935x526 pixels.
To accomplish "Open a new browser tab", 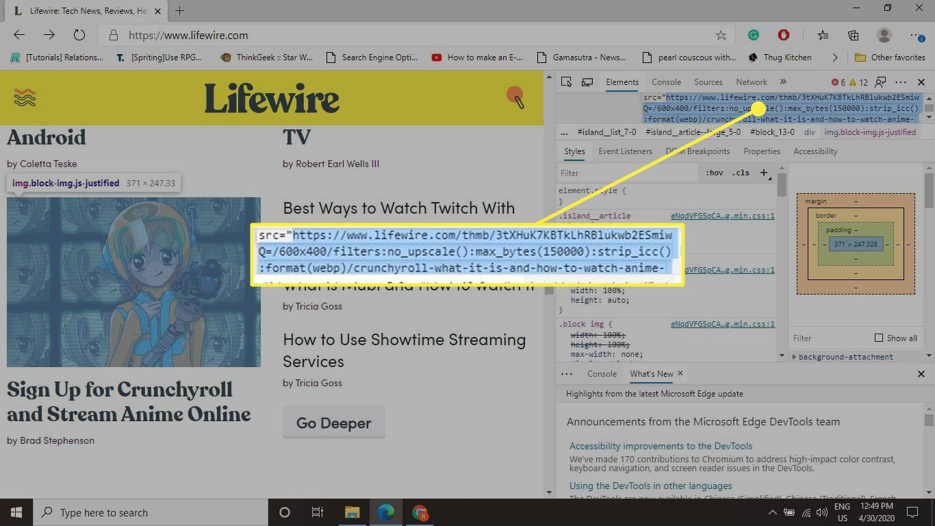I will tap(180, 10).
